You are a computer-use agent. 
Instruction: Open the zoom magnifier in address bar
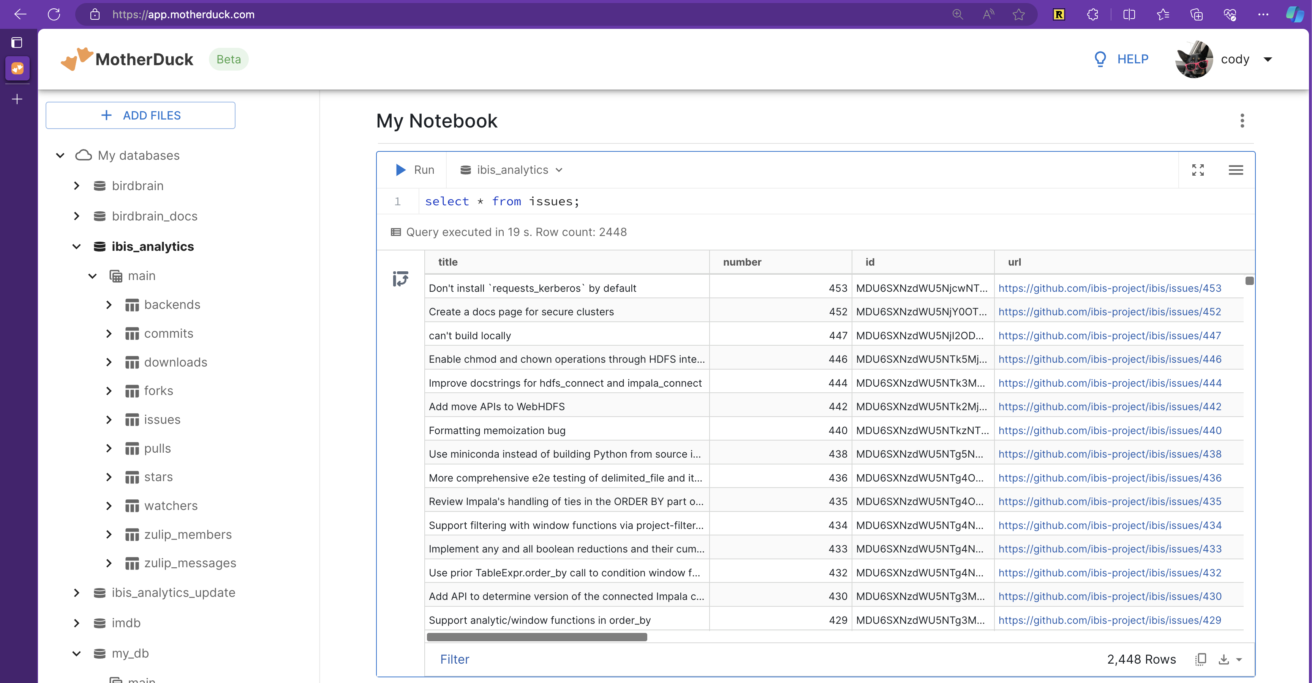pyautogui.click(x=958, y=14)
